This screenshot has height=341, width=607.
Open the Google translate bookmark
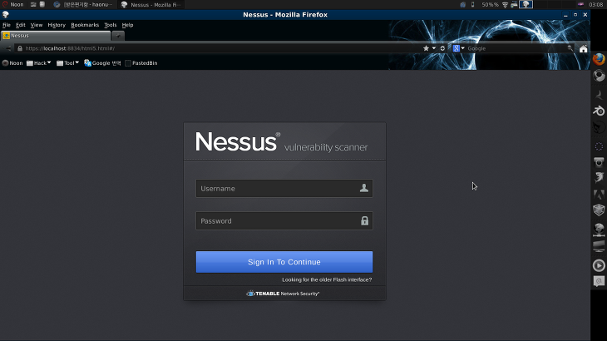pos(102,63)
